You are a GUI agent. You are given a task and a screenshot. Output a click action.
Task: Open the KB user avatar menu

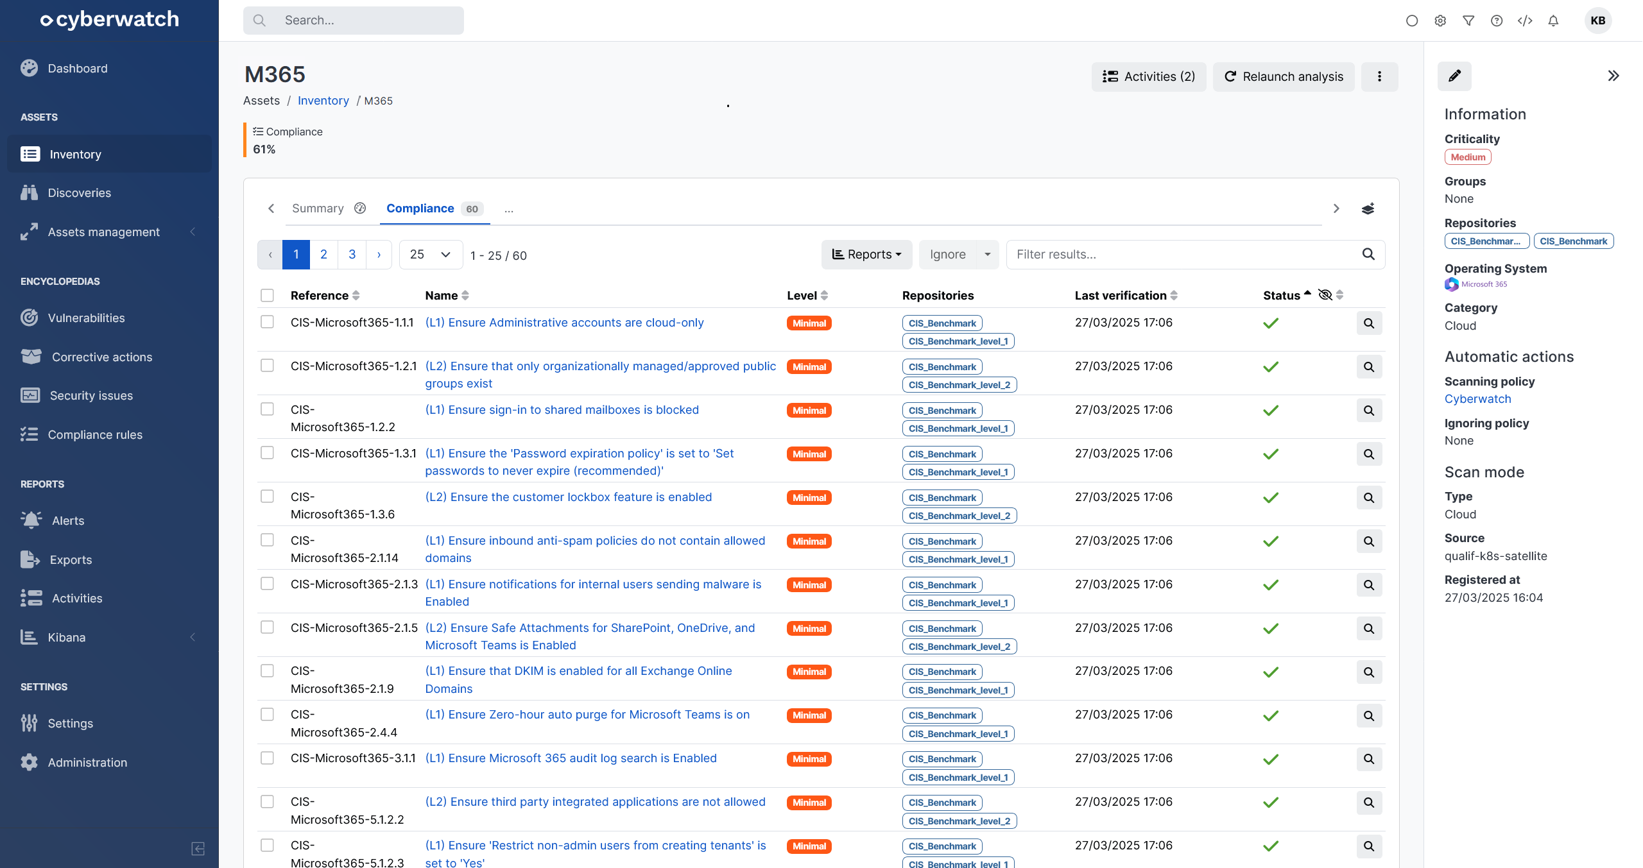(1598, 21)
